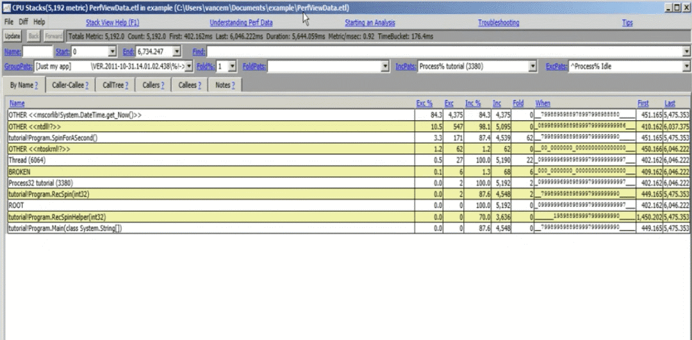Open the Callers tab
Image resolution: width=692 pixels, height=340 pixels.
pos(154,85)
